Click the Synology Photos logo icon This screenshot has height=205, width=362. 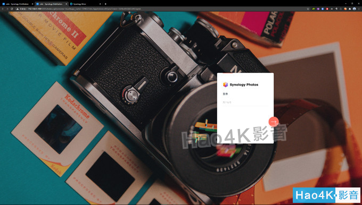tap(225, 84)
